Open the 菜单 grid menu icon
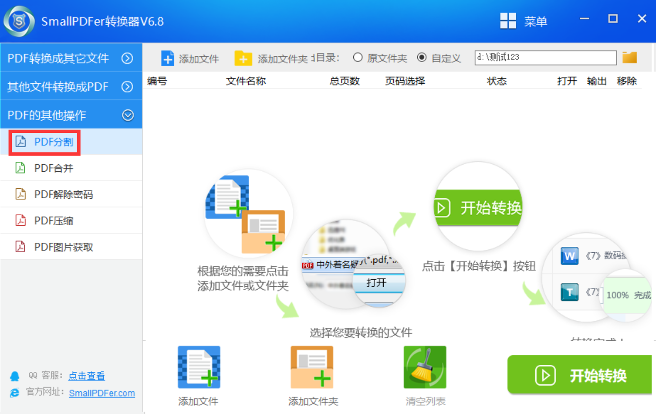The height and width of the screenshot is (414, 656). (508, 21)
